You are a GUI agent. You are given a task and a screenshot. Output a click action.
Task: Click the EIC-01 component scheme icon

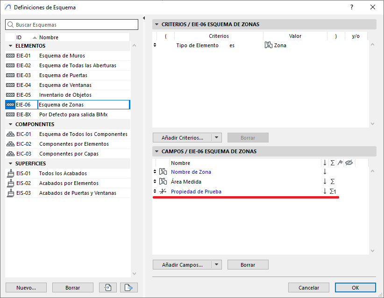pos(10,134)
